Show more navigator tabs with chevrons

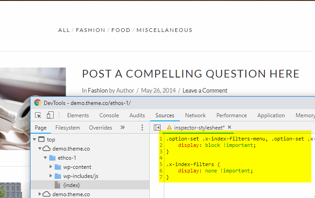122,127
